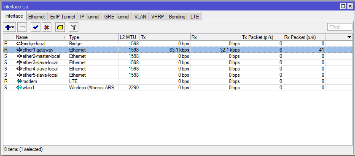Click the Wireless (Atheros AR9... type cell
Screen dimensions: 355x156
(x=93, y=88)
